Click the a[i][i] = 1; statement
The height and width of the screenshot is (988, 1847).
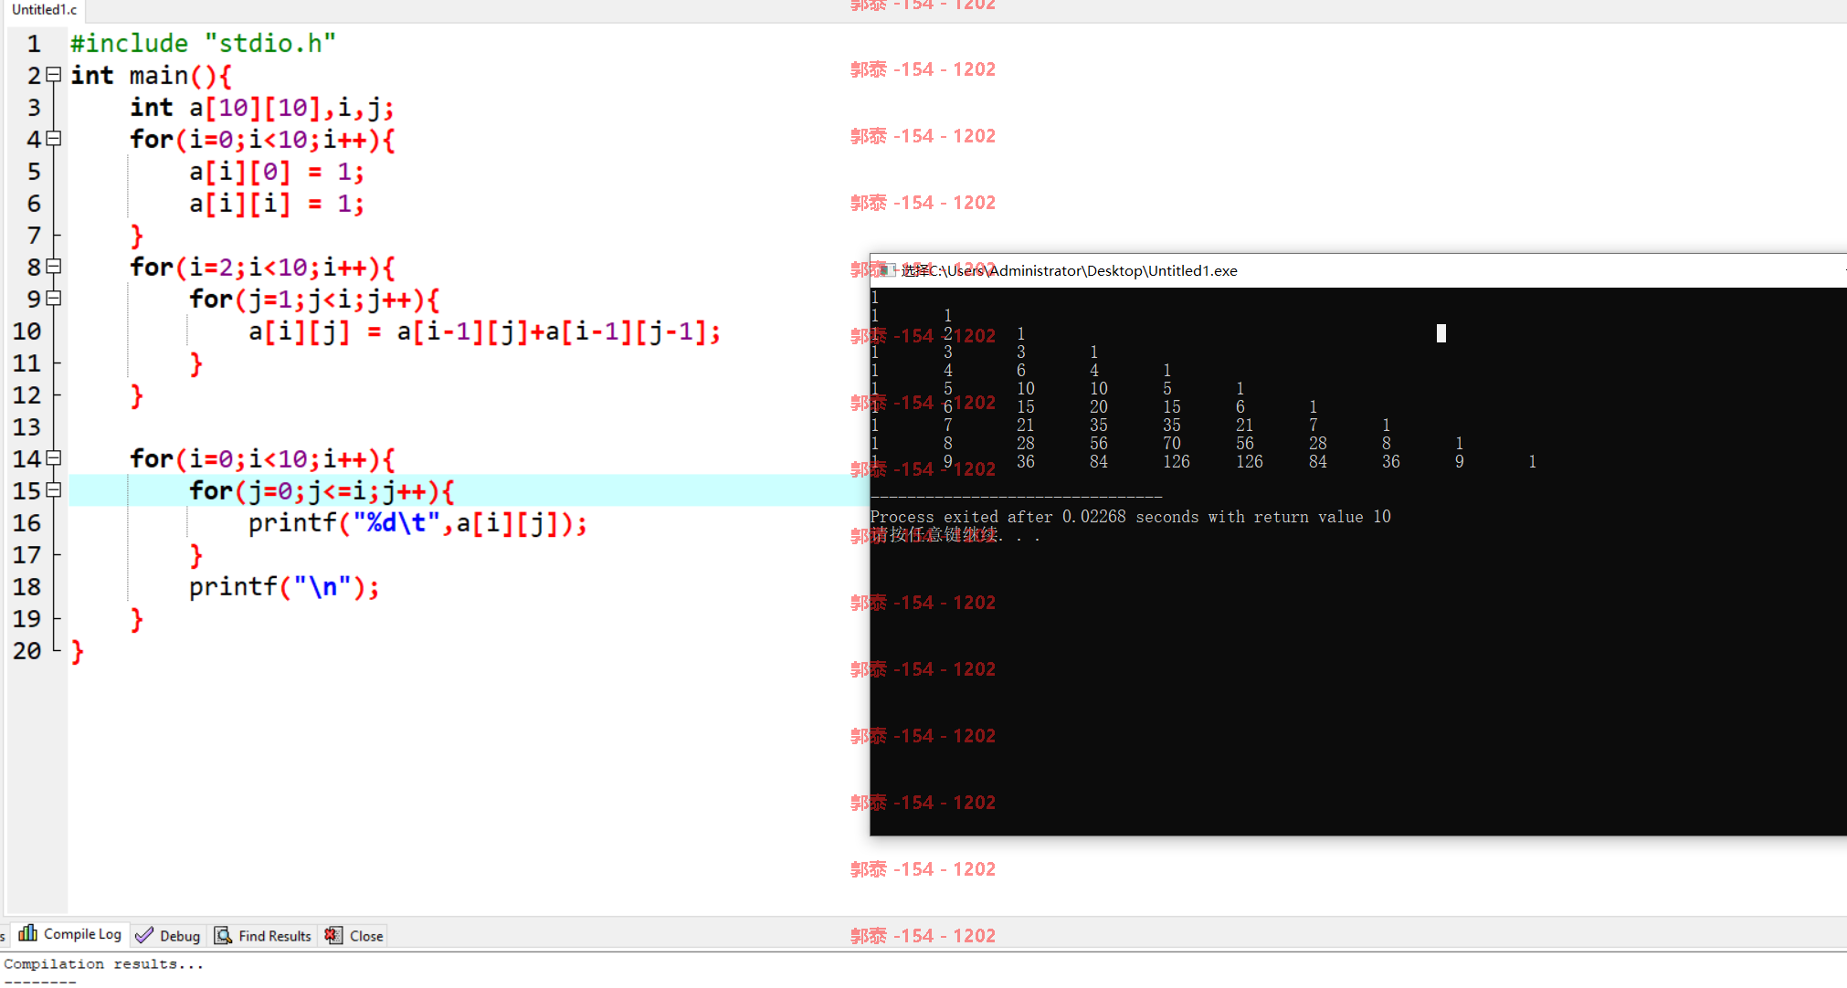click(x=277, y=203)
